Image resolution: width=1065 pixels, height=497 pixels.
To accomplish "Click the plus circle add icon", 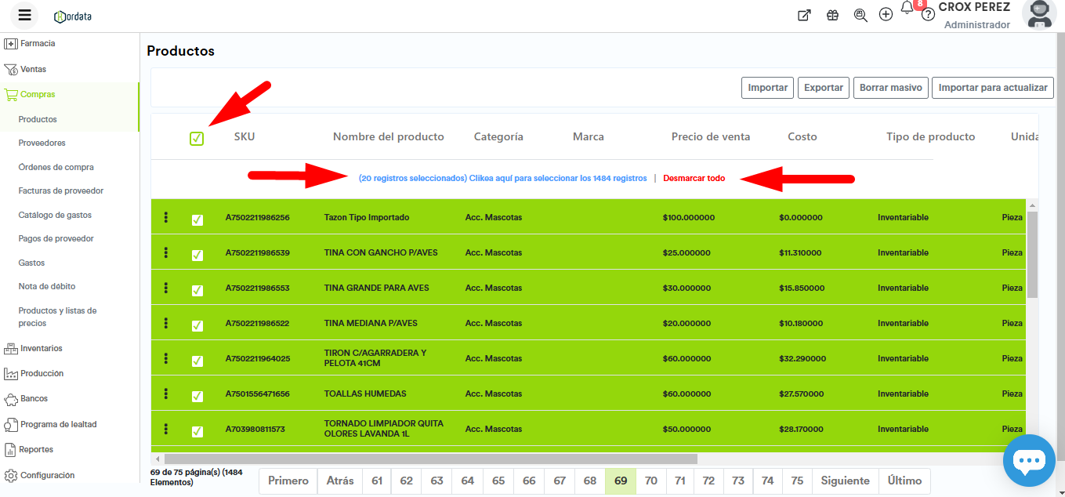I will 886,15.
